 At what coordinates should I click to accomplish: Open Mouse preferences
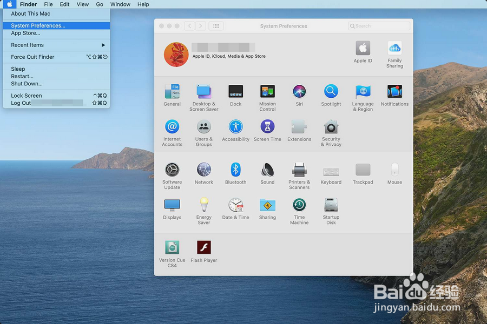[394, 173]
